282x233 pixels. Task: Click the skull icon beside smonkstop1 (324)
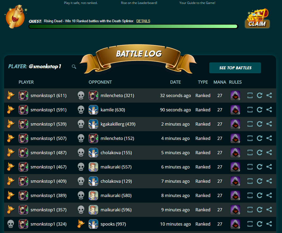pos(11,224)
